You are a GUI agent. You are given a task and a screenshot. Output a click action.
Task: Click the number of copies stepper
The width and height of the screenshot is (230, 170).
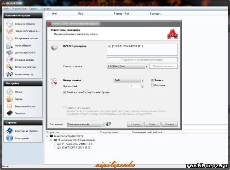click(x=142, y=86)
